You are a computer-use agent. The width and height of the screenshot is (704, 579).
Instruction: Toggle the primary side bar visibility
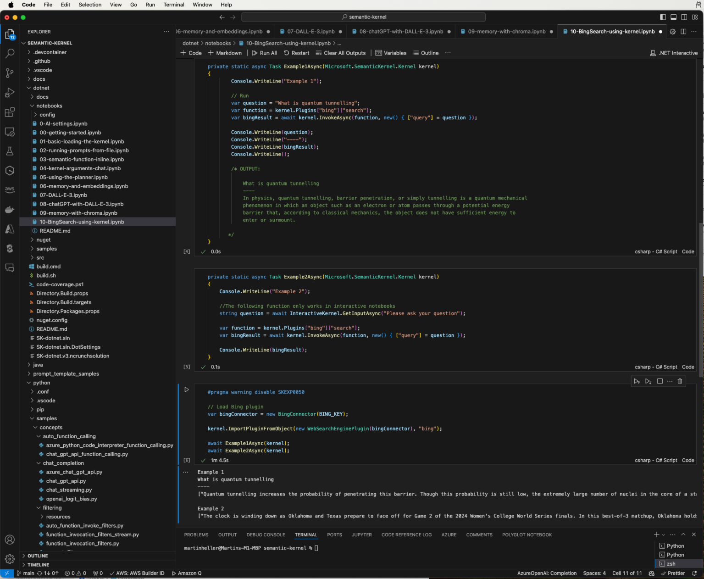click(663, 17)
